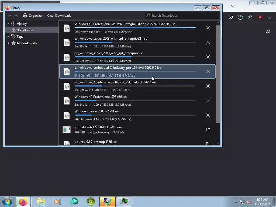Click the VirtualBox installer file icon
Viewport: 276px width, 207px height.
(x=67, y=130)
